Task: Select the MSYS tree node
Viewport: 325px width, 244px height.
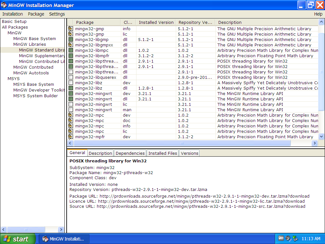Action: (14, 79)
